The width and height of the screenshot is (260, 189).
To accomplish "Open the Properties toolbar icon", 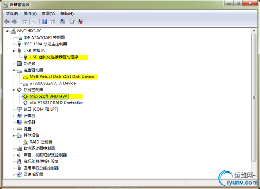I will (x=35, y=21).
